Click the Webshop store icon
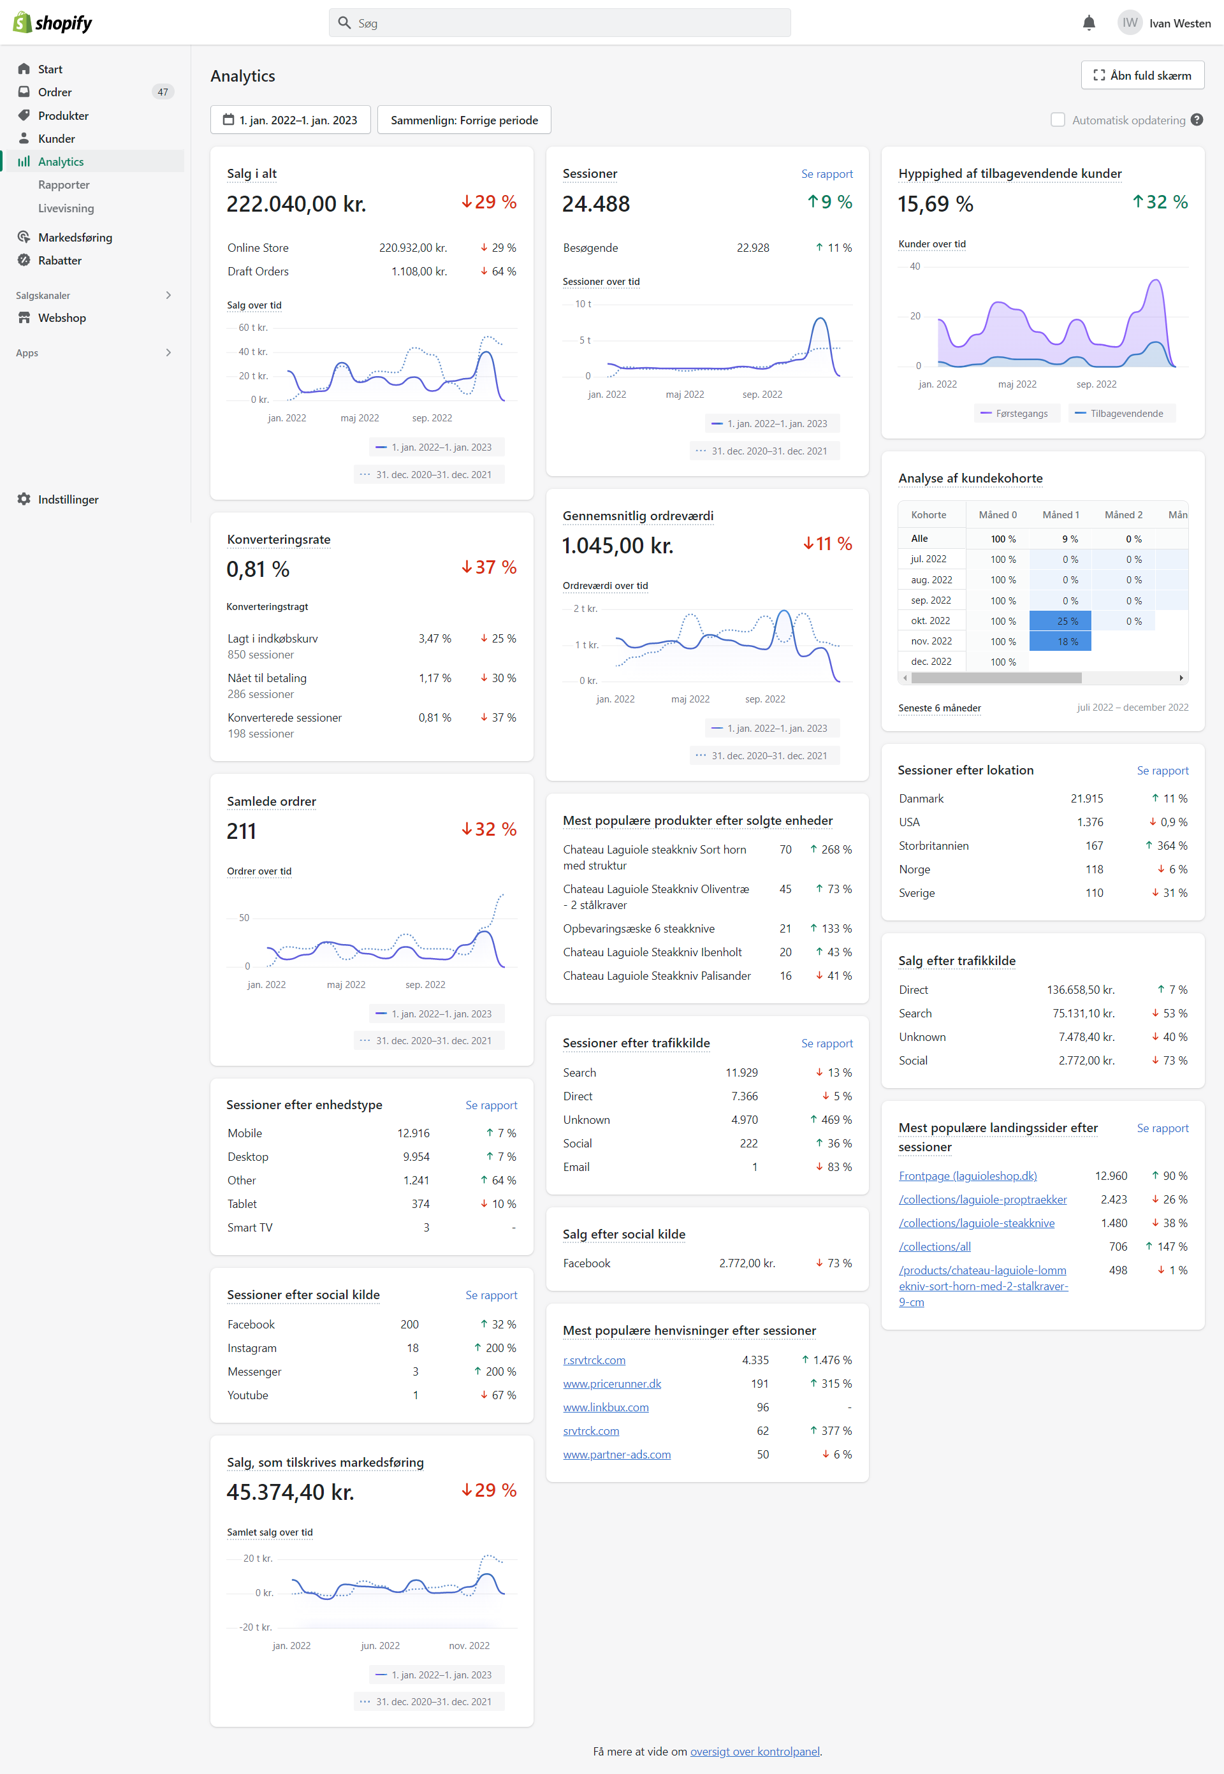 [24, 317]
